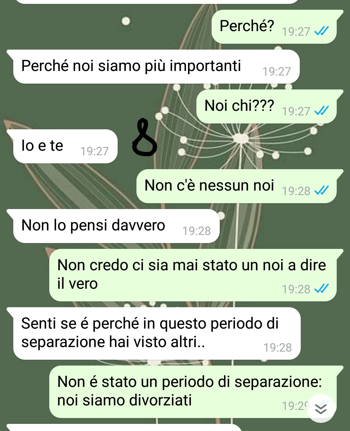The height and width of the screenshot is (431, 350).
Task: Tap the 19:28 timestamp on 'hai visto altri..' message
Action: [277, 347]
